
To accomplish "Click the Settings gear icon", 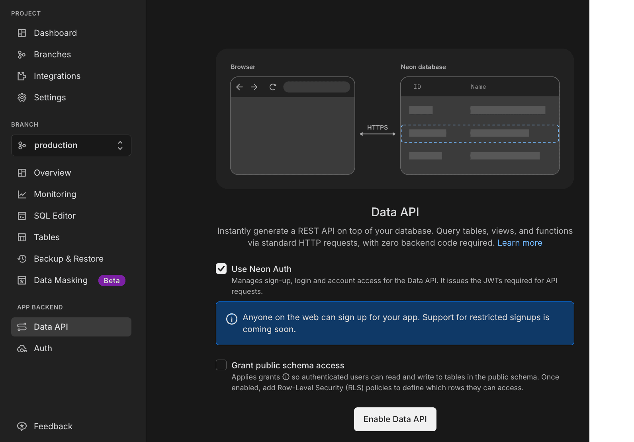I will click(x=22, y=98).
